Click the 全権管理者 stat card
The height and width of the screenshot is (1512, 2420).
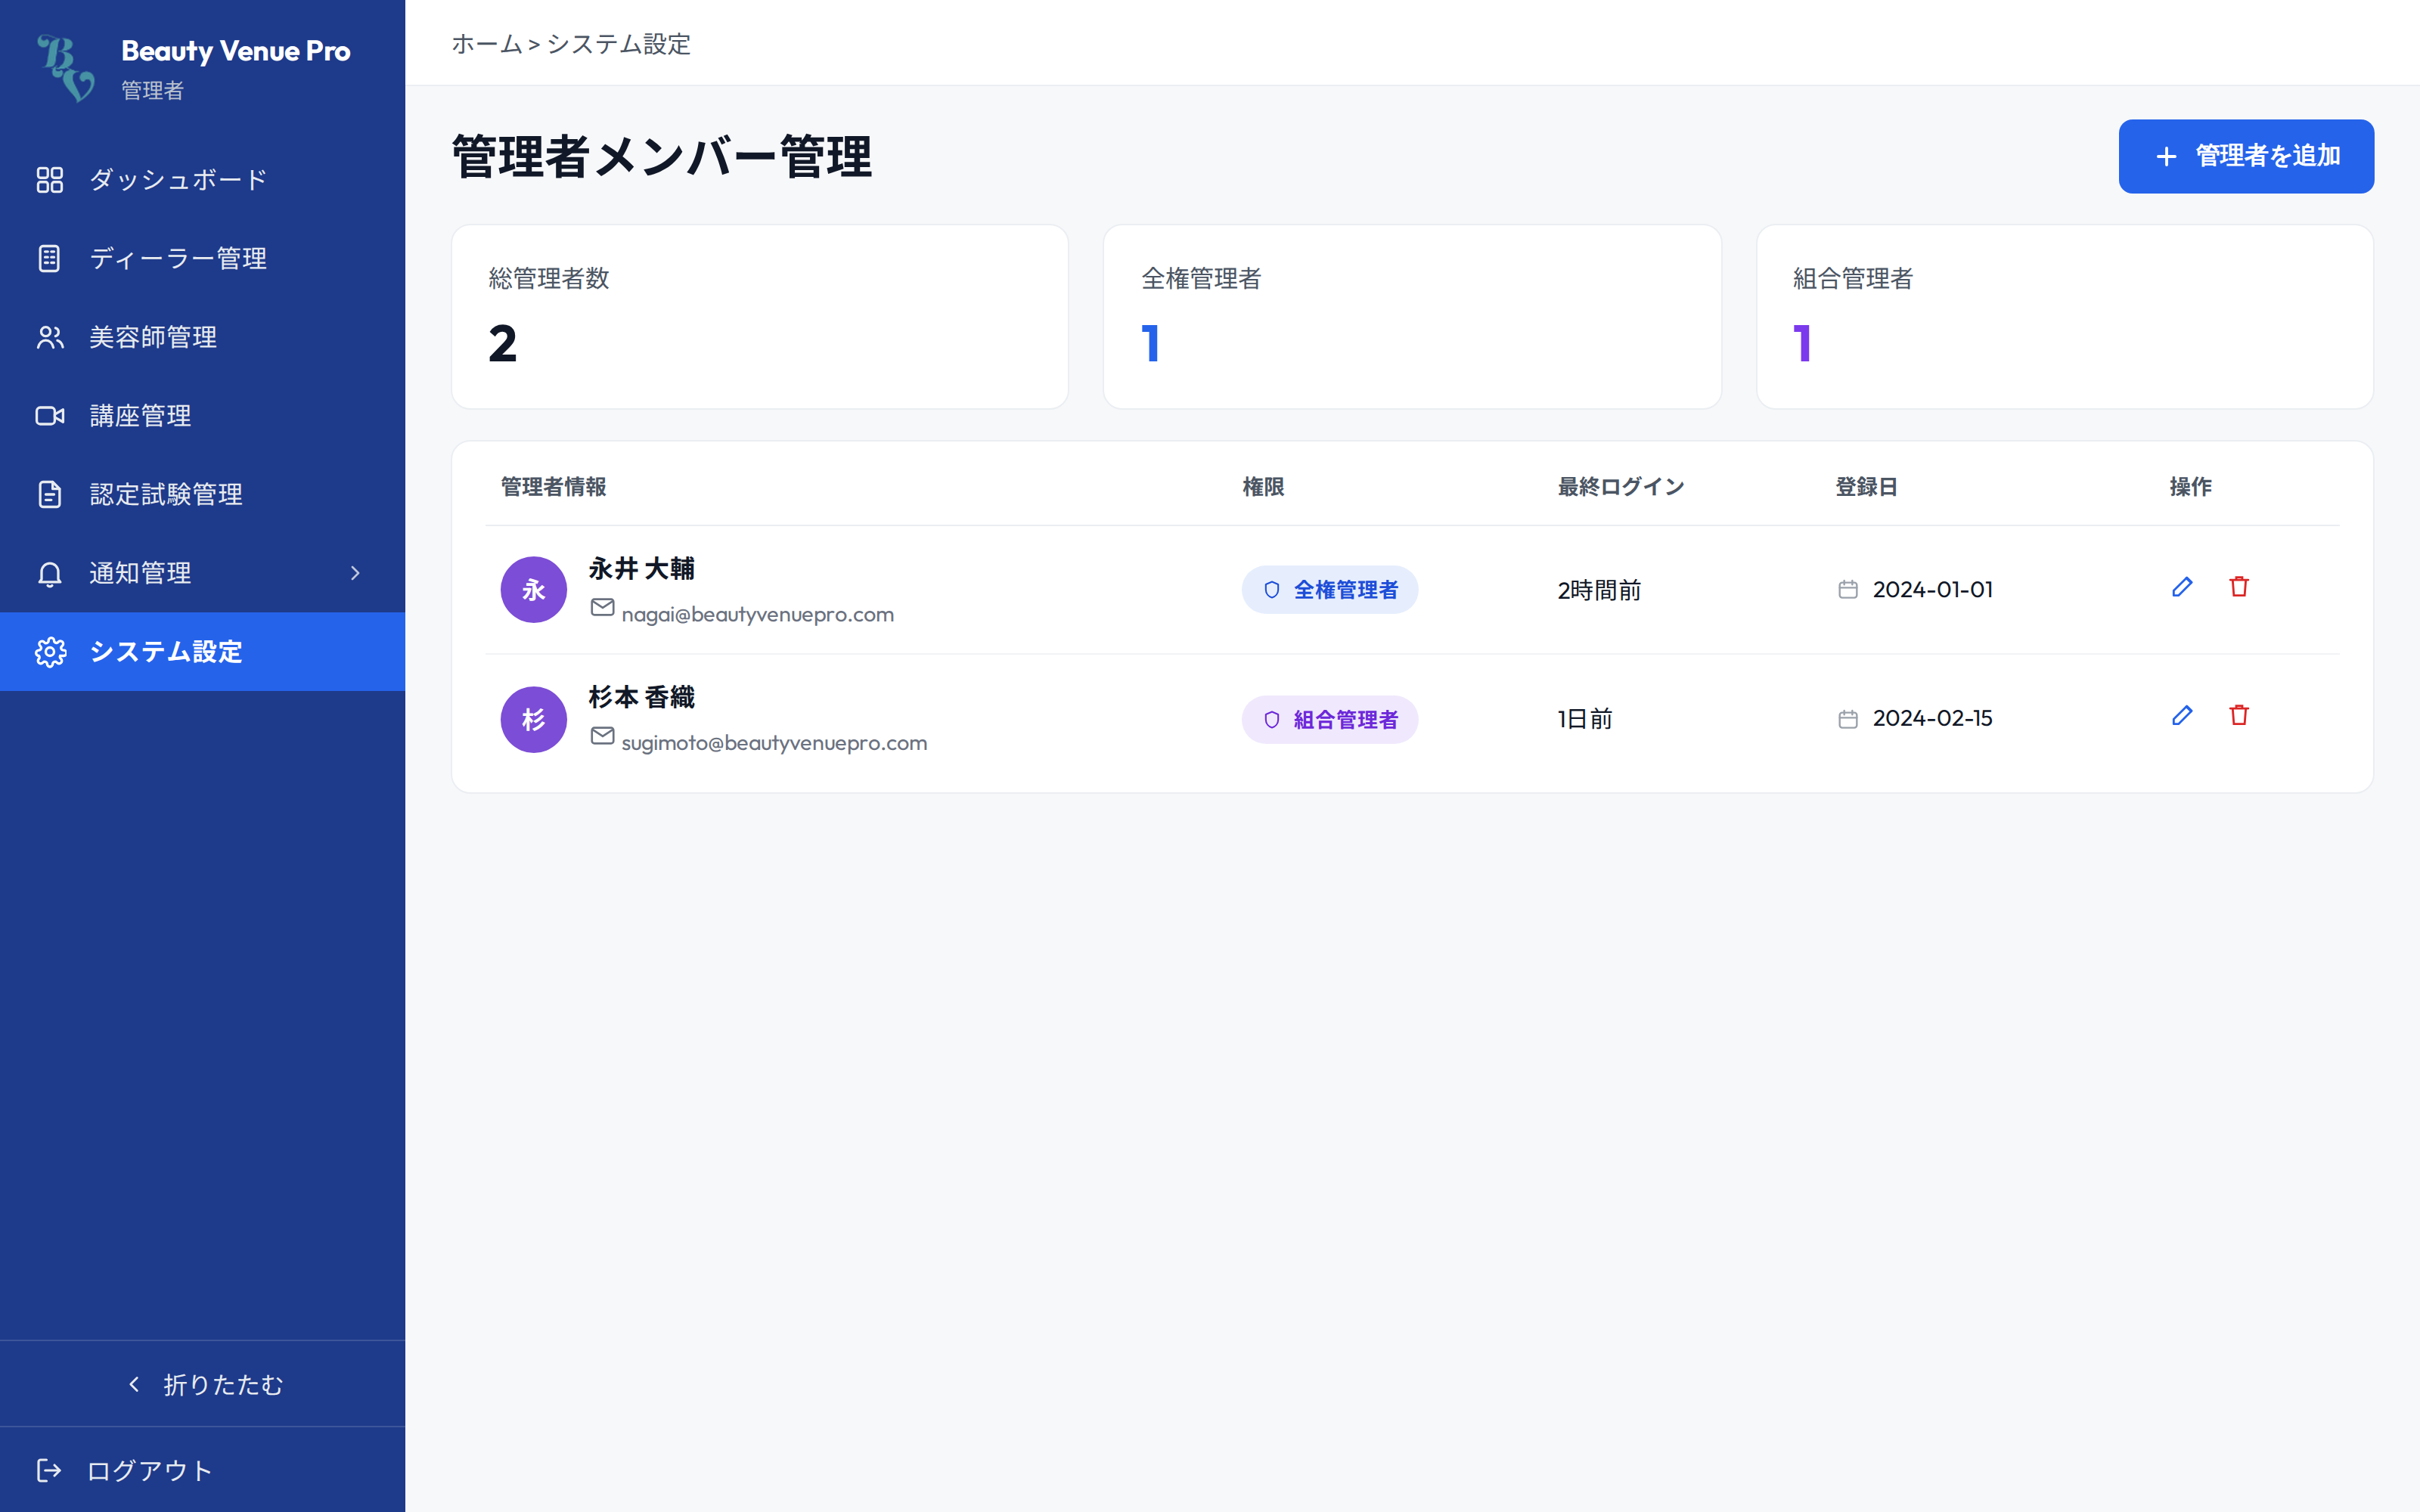[x=1412, y=316]
